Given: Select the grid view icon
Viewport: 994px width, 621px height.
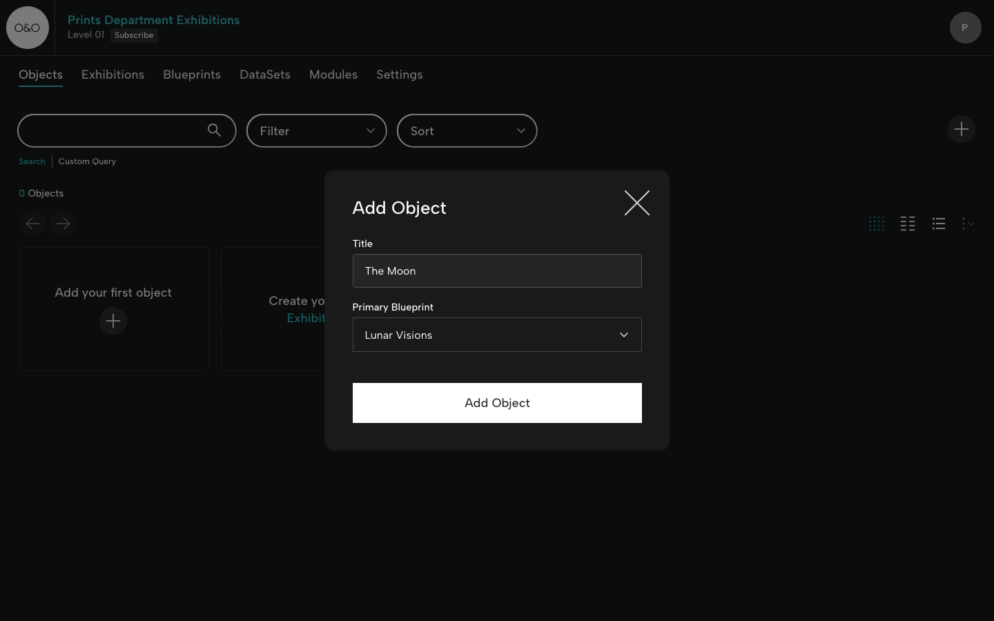Looking at the screenshot, I should (x=877, y=224).
